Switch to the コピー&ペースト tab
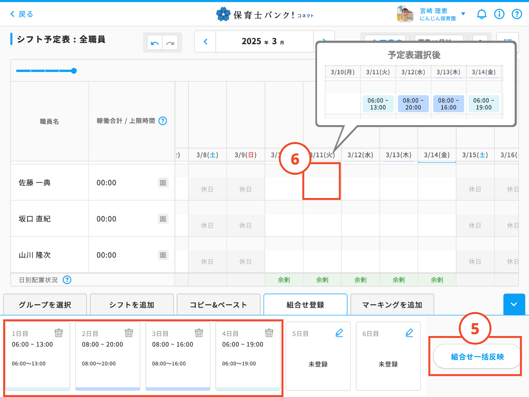 point(218,305)
